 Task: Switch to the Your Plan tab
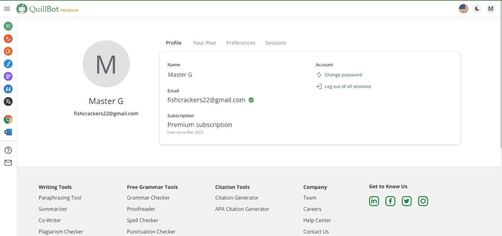[x=204, y=43]
